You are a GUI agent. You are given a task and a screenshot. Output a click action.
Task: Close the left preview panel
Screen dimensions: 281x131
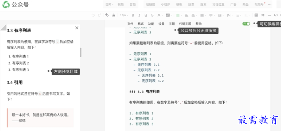(77, 28)
